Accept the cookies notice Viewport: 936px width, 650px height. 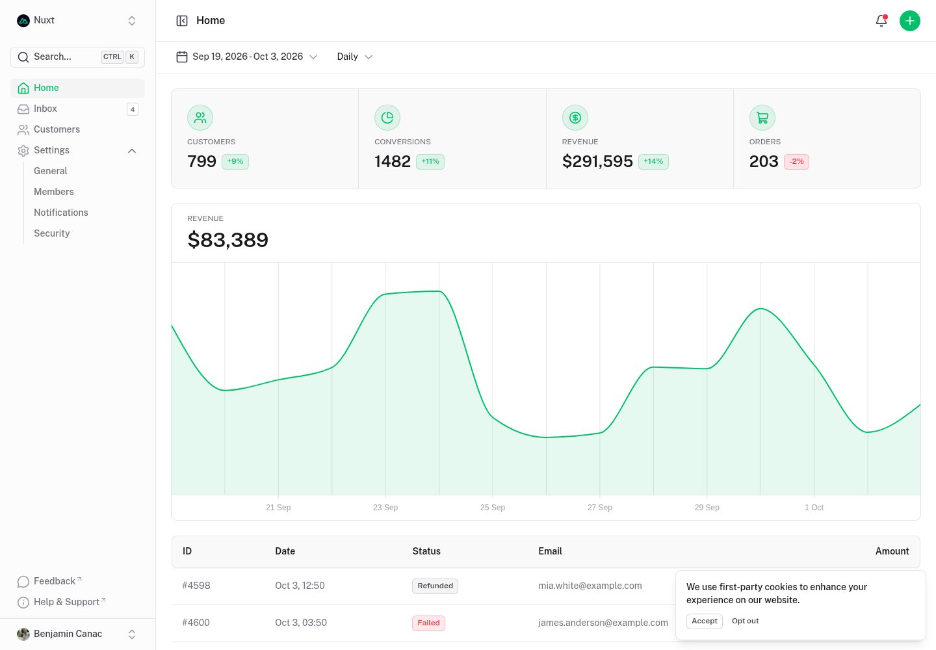tap(705, 621)
